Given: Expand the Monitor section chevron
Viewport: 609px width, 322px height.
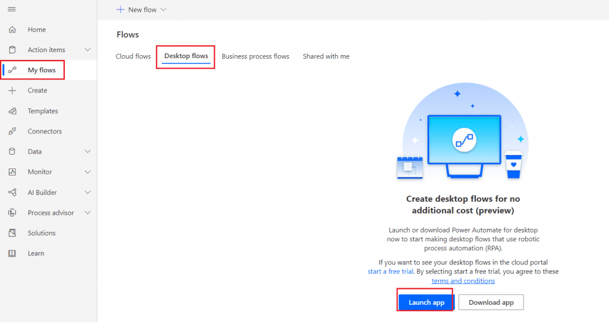Looking at the screenshot, I should point(87,172).
